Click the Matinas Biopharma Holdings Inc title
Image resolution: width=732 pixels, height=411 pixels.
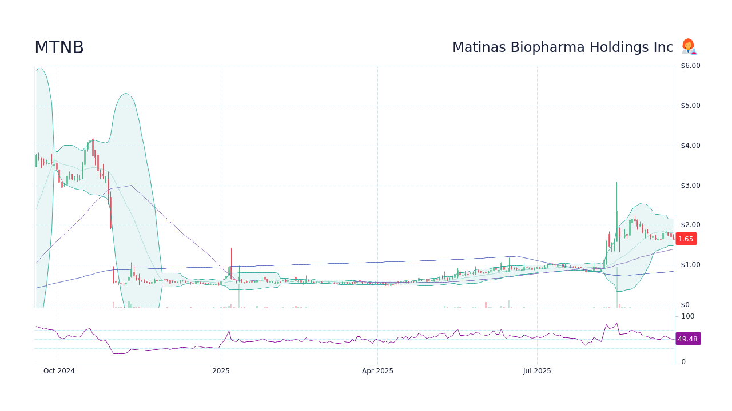563,47
